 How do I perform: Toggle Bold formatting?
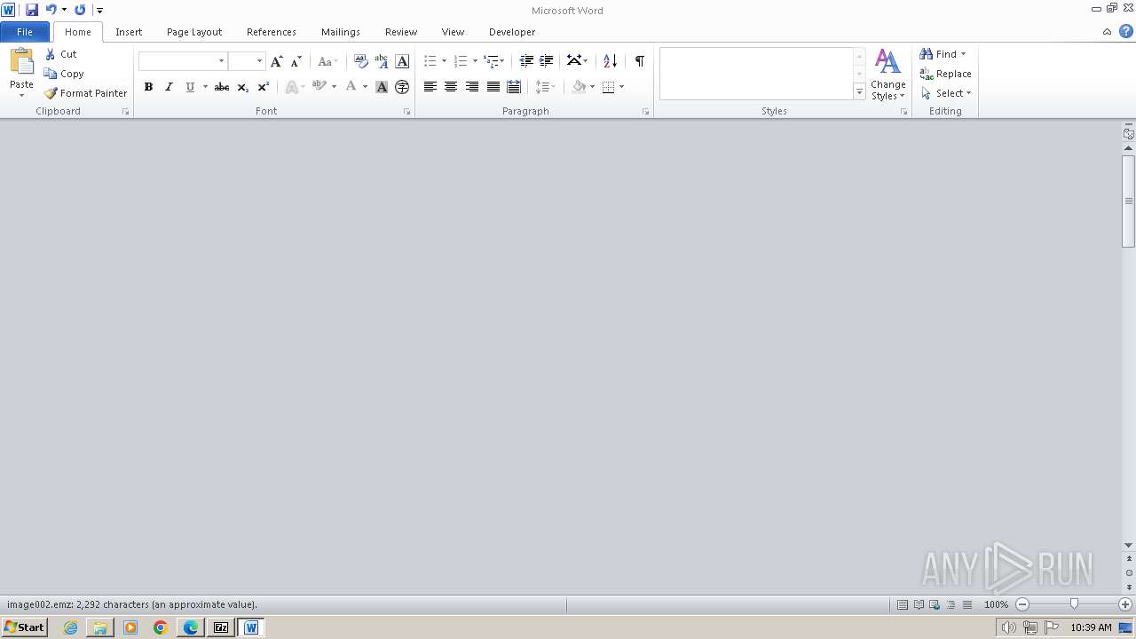point(148,87)
